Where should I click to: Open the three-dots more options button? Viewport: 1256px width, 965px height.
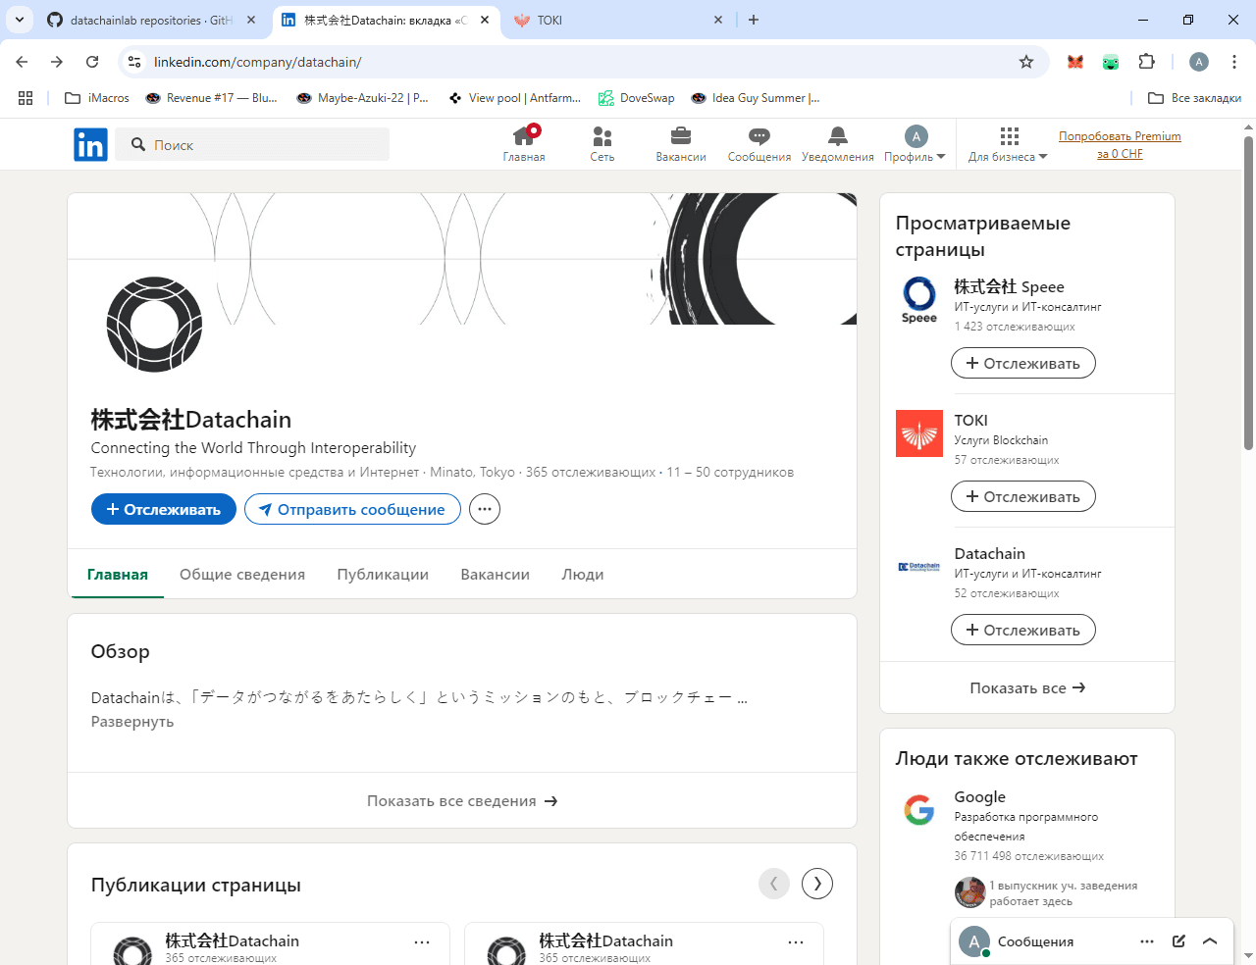tap(485, 509)
